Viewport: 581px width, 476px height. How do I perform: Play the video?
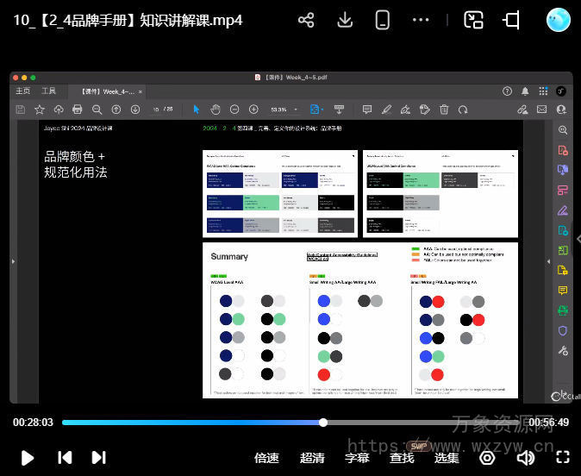coord(27,458)
